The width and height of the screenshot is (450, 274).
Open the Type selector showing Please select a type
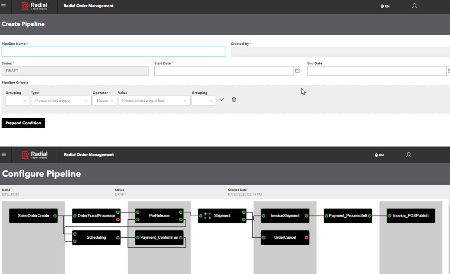tap(61, 100)
